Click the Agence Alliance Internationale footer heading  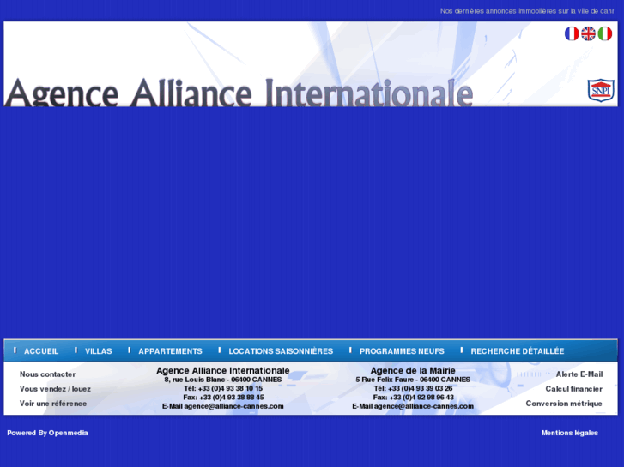[x=223, y=371]
